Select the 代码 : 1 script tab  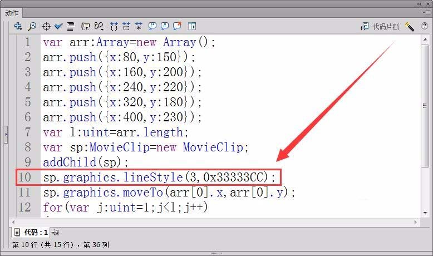pyautogui.click(x=31, y=232)
